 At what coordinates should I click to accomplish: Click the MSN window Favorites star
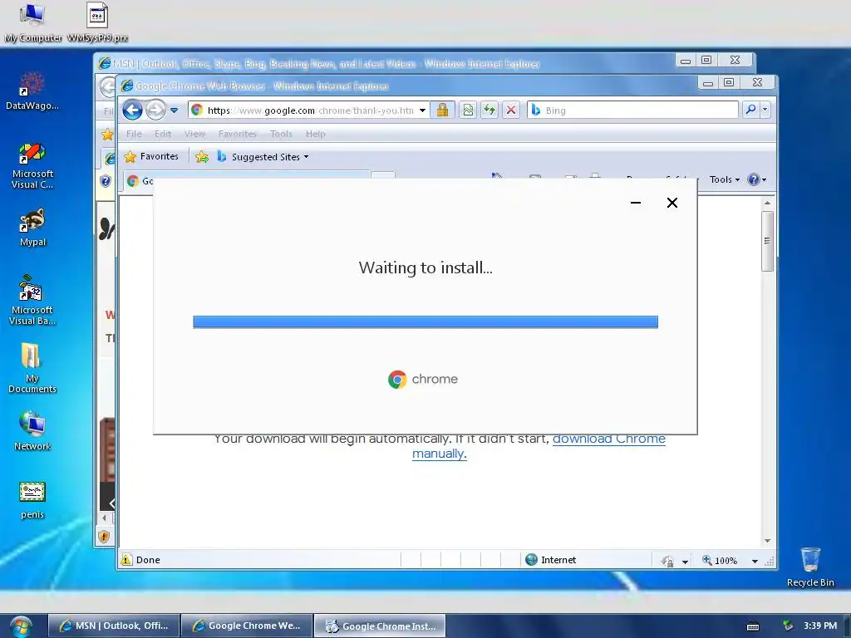(107, 134)
